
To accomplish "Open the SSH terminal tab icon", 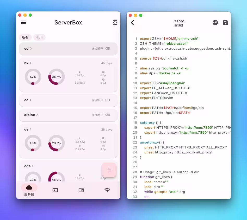I will pyautogui.click(x=55, y=190).
